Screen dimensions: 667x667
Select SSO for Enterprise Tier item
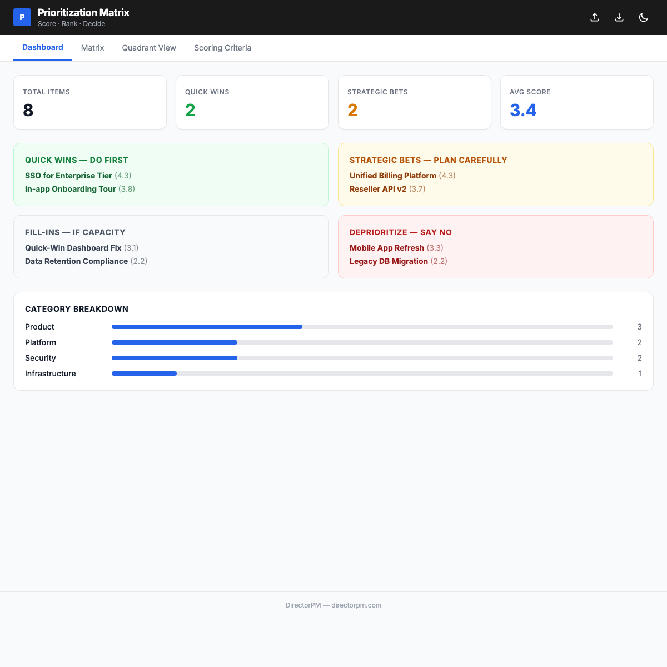[x=78, y=176]
